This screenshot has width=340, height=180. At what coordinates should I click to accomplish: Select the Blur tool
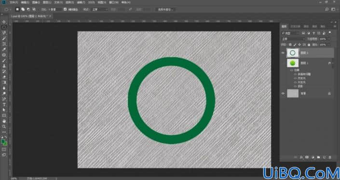[x=4, y=88]
